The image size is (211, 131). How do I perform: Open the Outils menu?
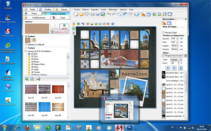point(103,10)
